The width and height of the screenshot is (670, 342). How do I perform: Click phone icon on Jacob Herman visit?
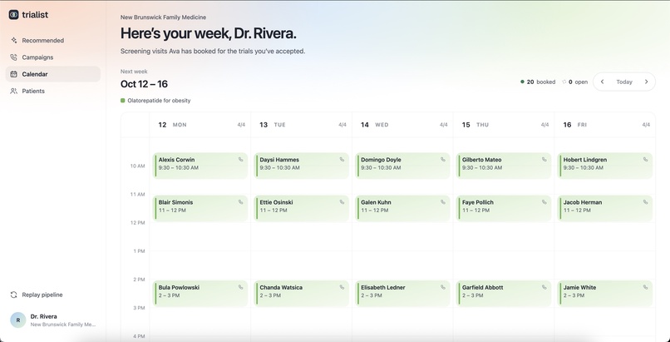tap(645, 202)
